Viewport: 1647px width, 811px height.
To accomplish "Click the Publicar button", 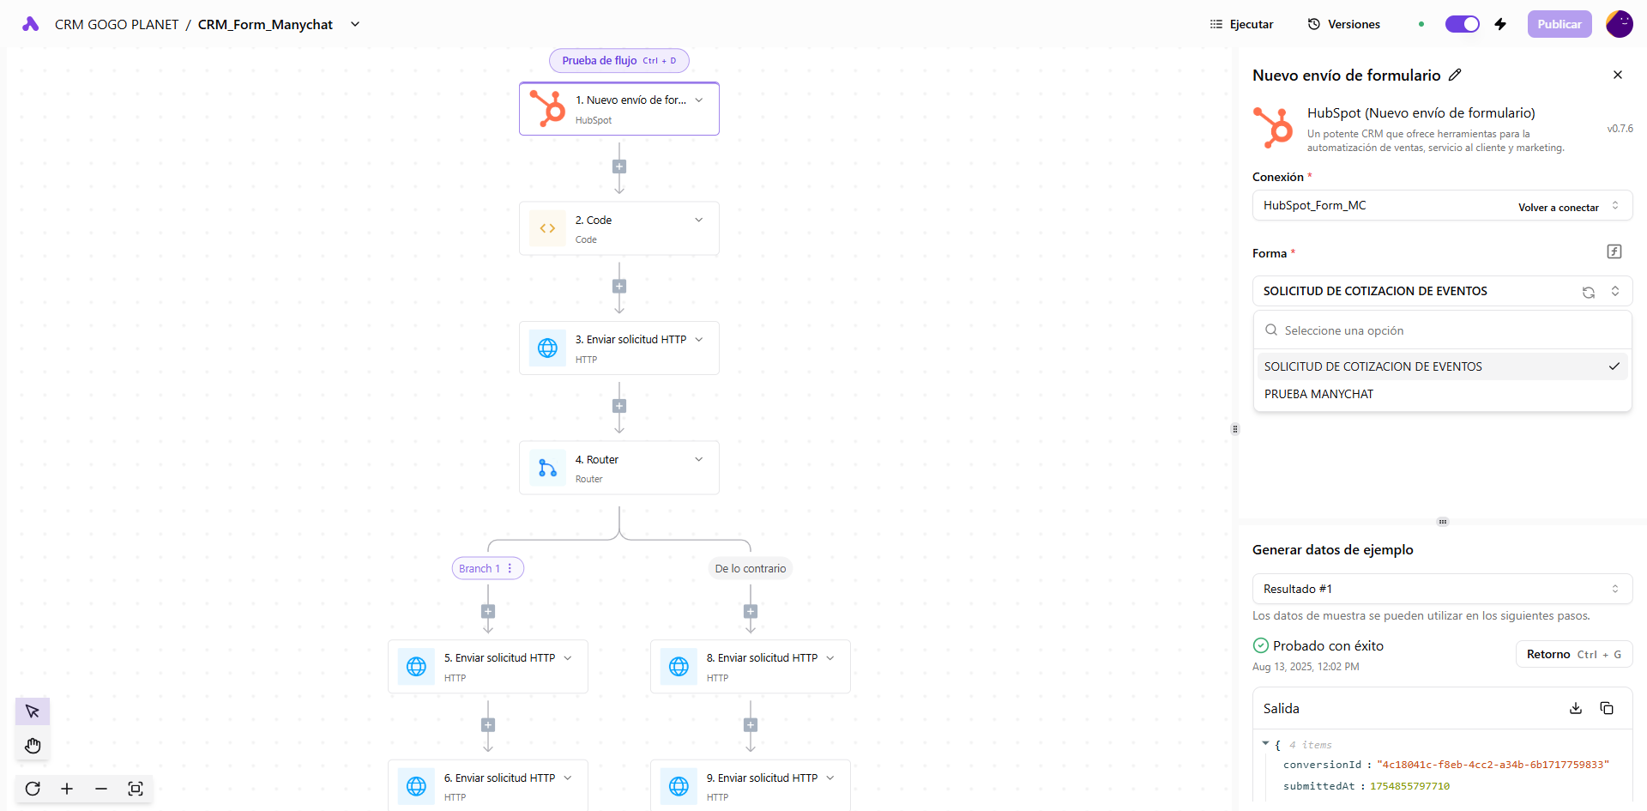I will pos(1559,24).
